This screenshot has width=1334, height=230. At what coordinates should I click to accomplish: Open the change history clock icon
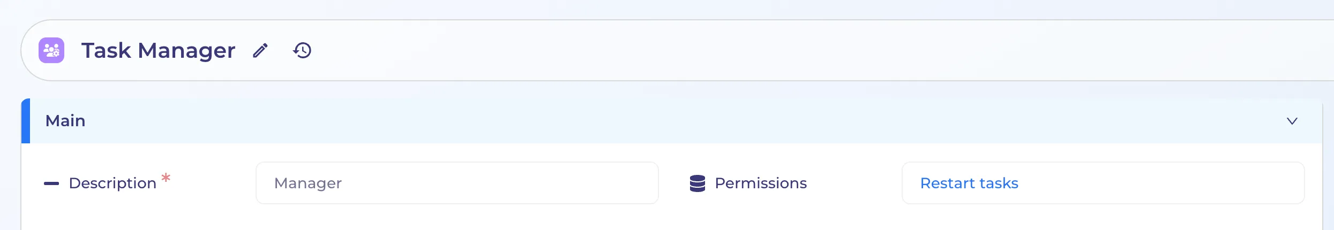point(302,51)
